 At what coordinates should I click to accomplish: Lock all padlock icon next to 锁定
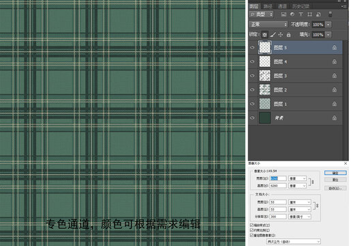[288, 35]
